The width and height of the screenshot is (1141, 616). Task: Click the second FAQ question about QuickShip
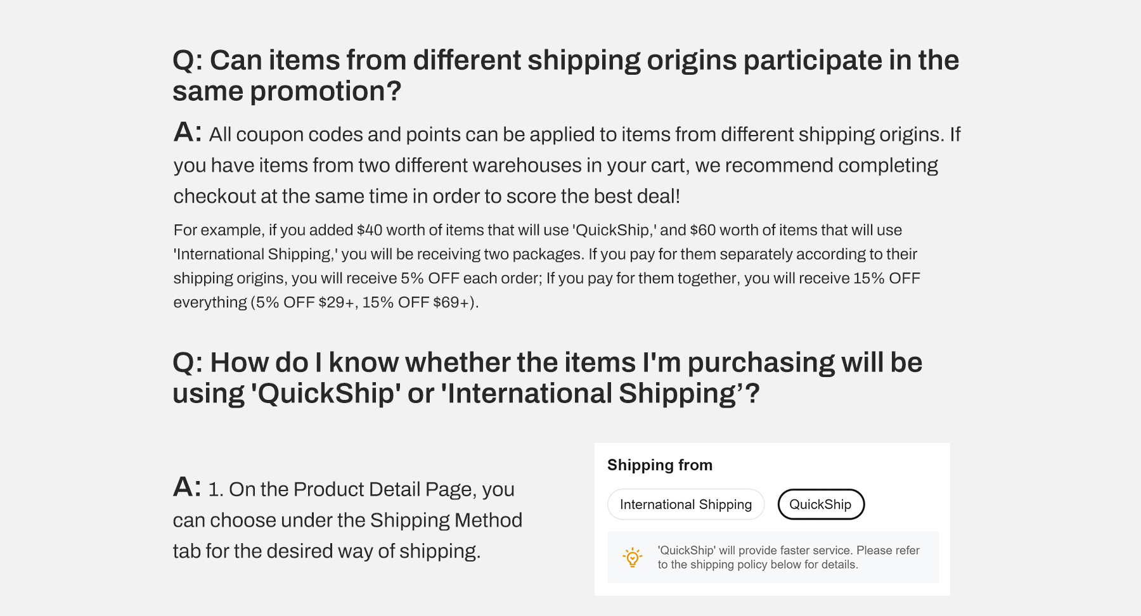coord(547,377)
